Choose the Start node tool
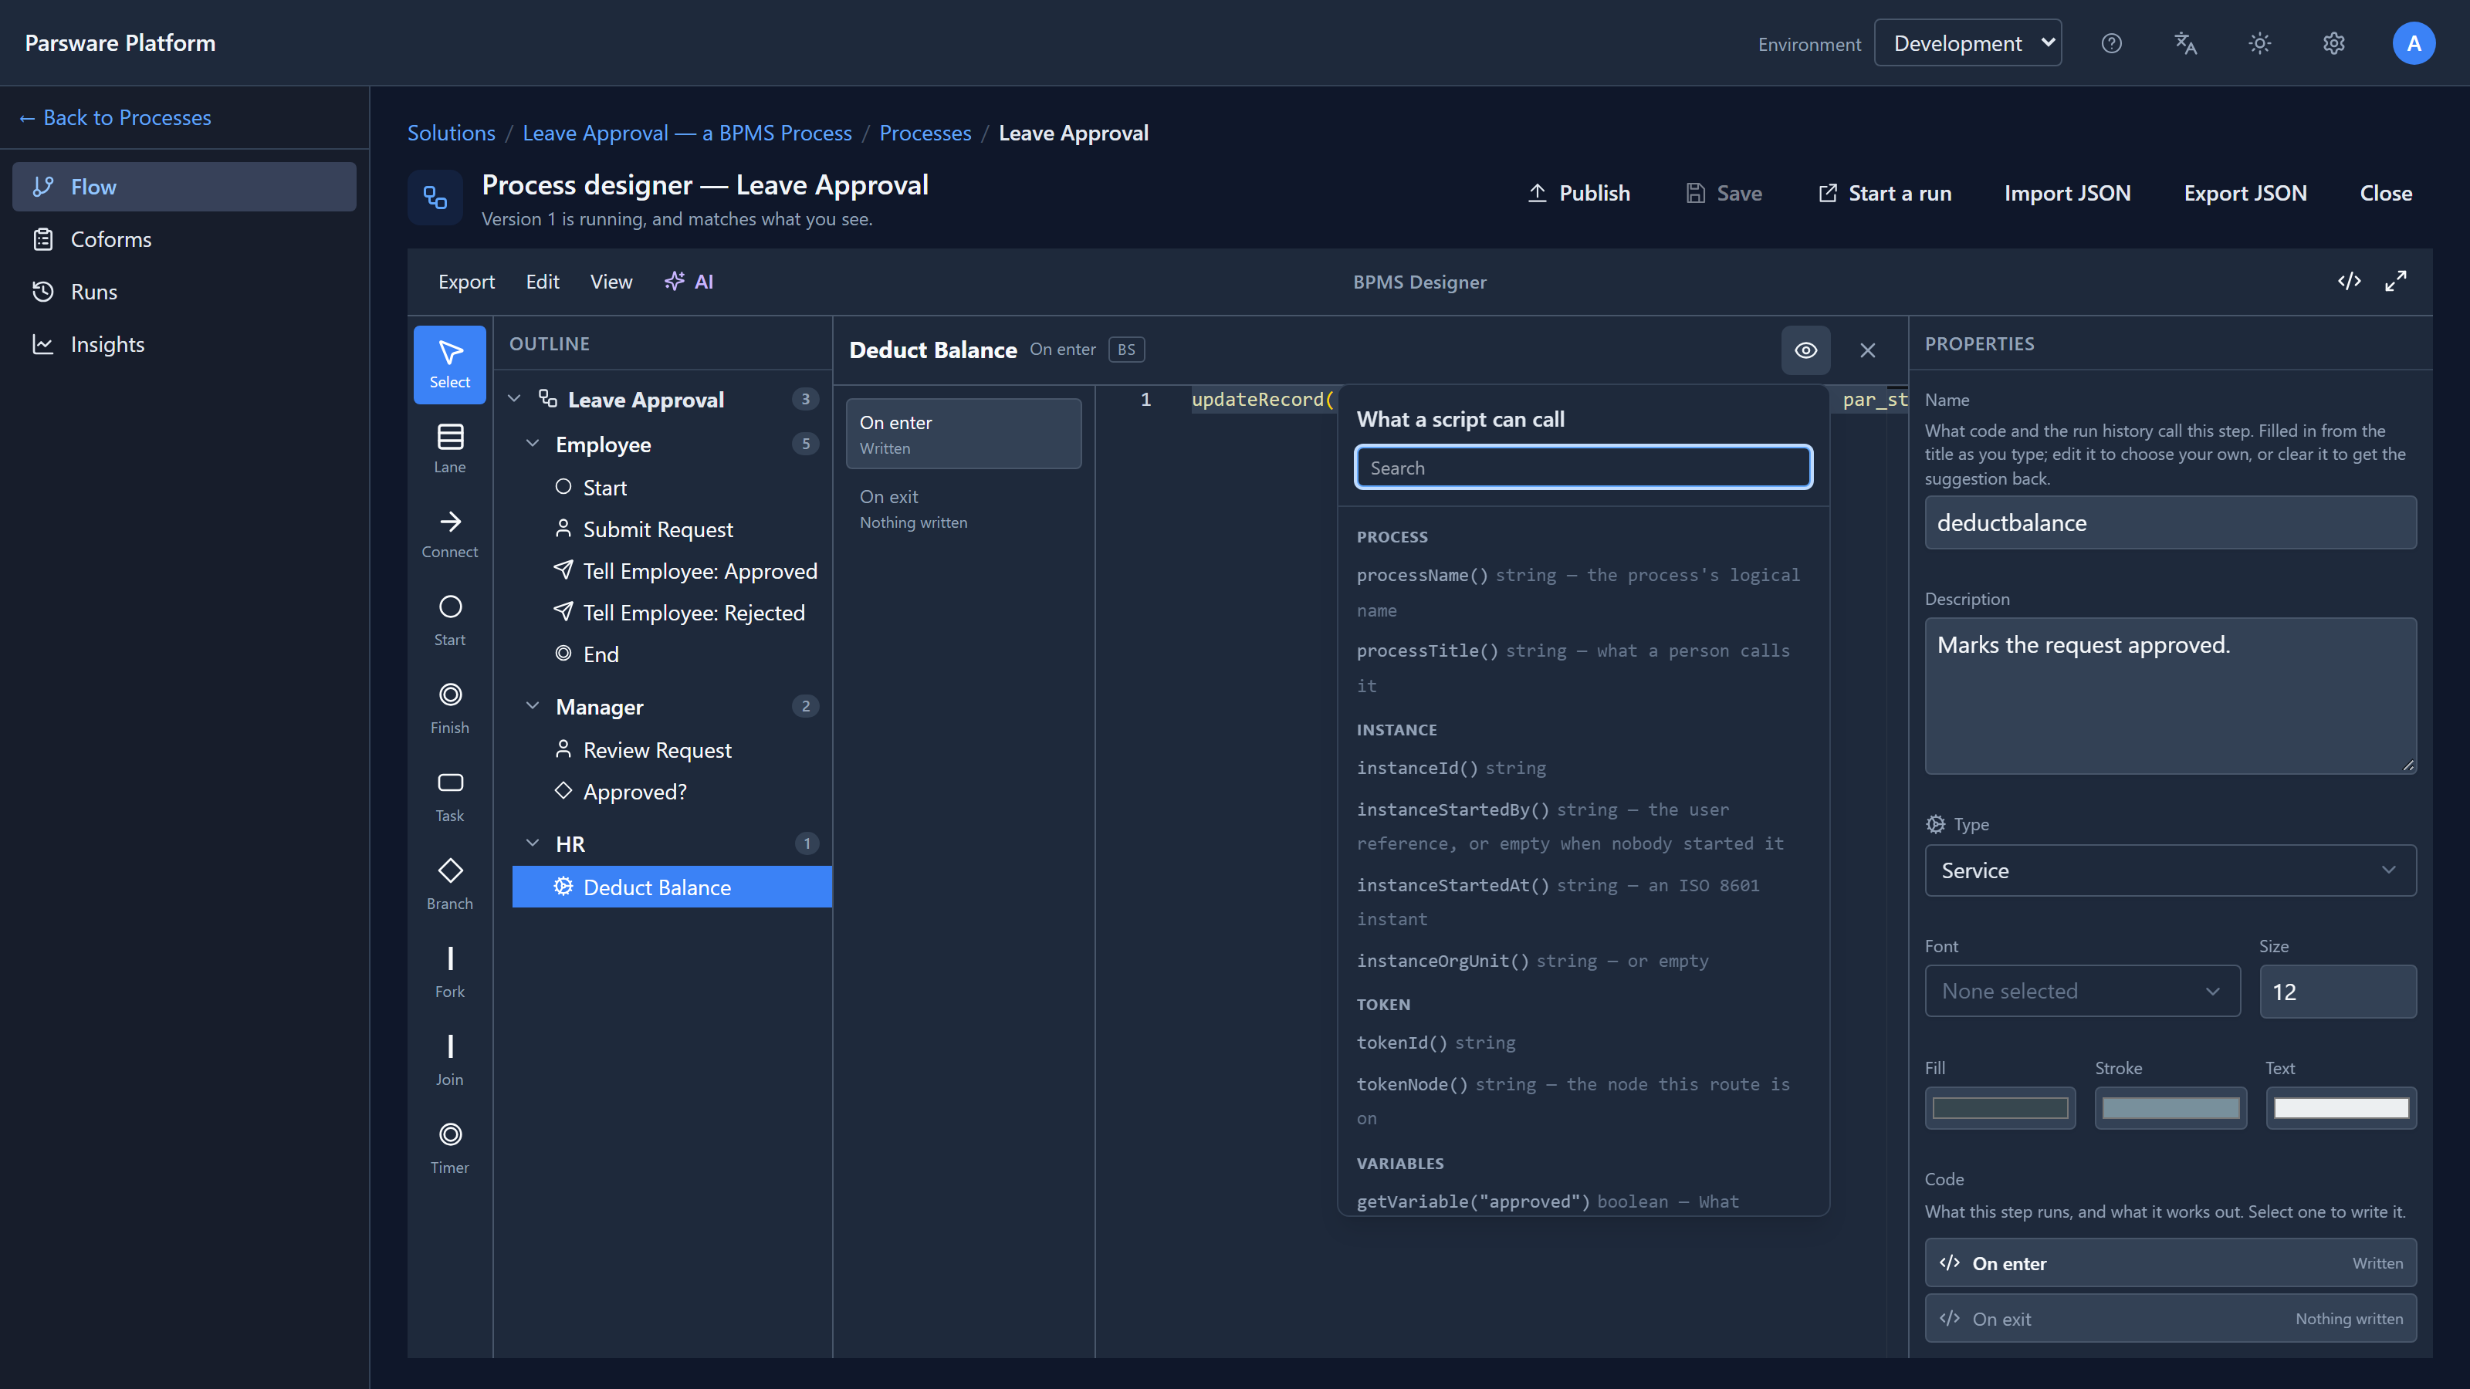The image size is (2470, 1389). (450, 621)
